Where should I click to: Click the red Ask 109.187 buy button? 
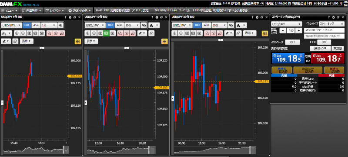click(328, 59)
